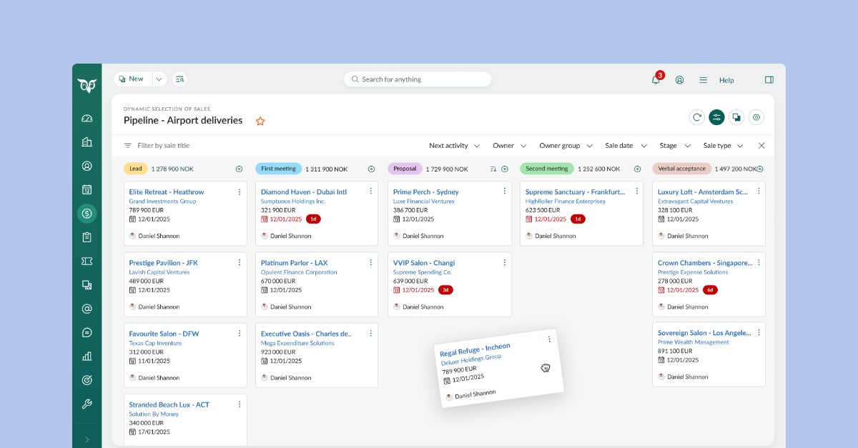The width and height of the screenshot is (858, 448).
Task: Open the Target icon in sidebar
Action: (x=87, y=379)
